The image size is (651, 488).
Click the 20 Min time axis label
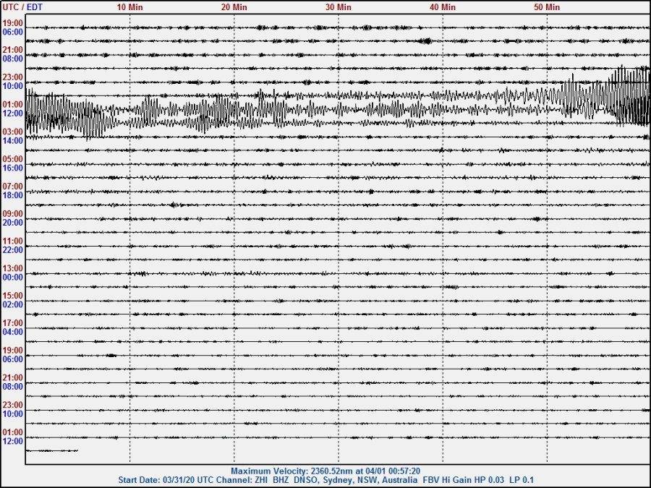[x=234, y=7]
